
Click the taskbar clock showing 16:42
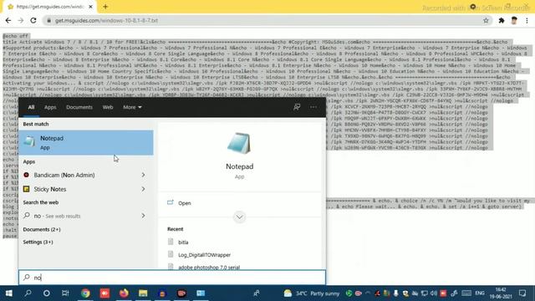click(x=501, y=293)
